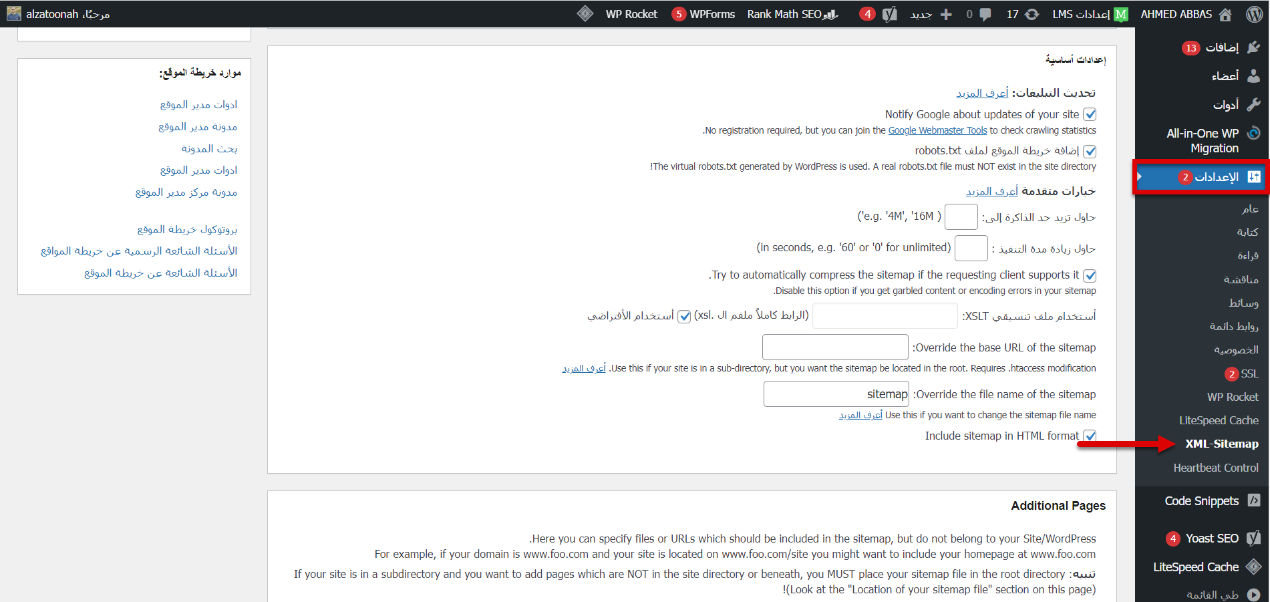Click the All-in-One WP Migration icon
The image size is (1270, 602).
click(1253, 133)
